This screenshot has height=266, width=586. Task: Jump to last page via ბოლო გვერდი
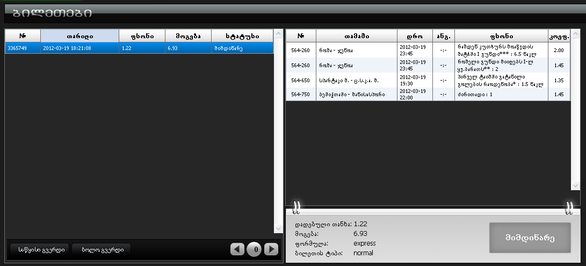click(x=101, y=249)
